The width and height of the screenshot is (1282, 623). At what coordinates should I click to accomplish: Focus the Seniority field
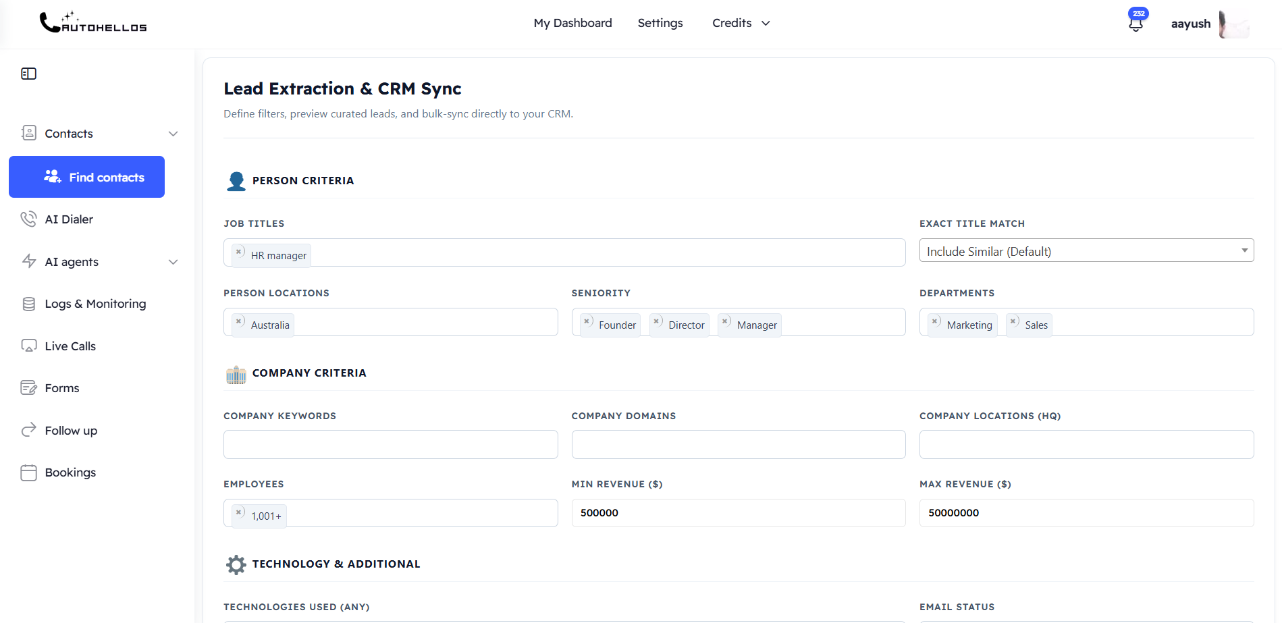[x=739, y=322]
